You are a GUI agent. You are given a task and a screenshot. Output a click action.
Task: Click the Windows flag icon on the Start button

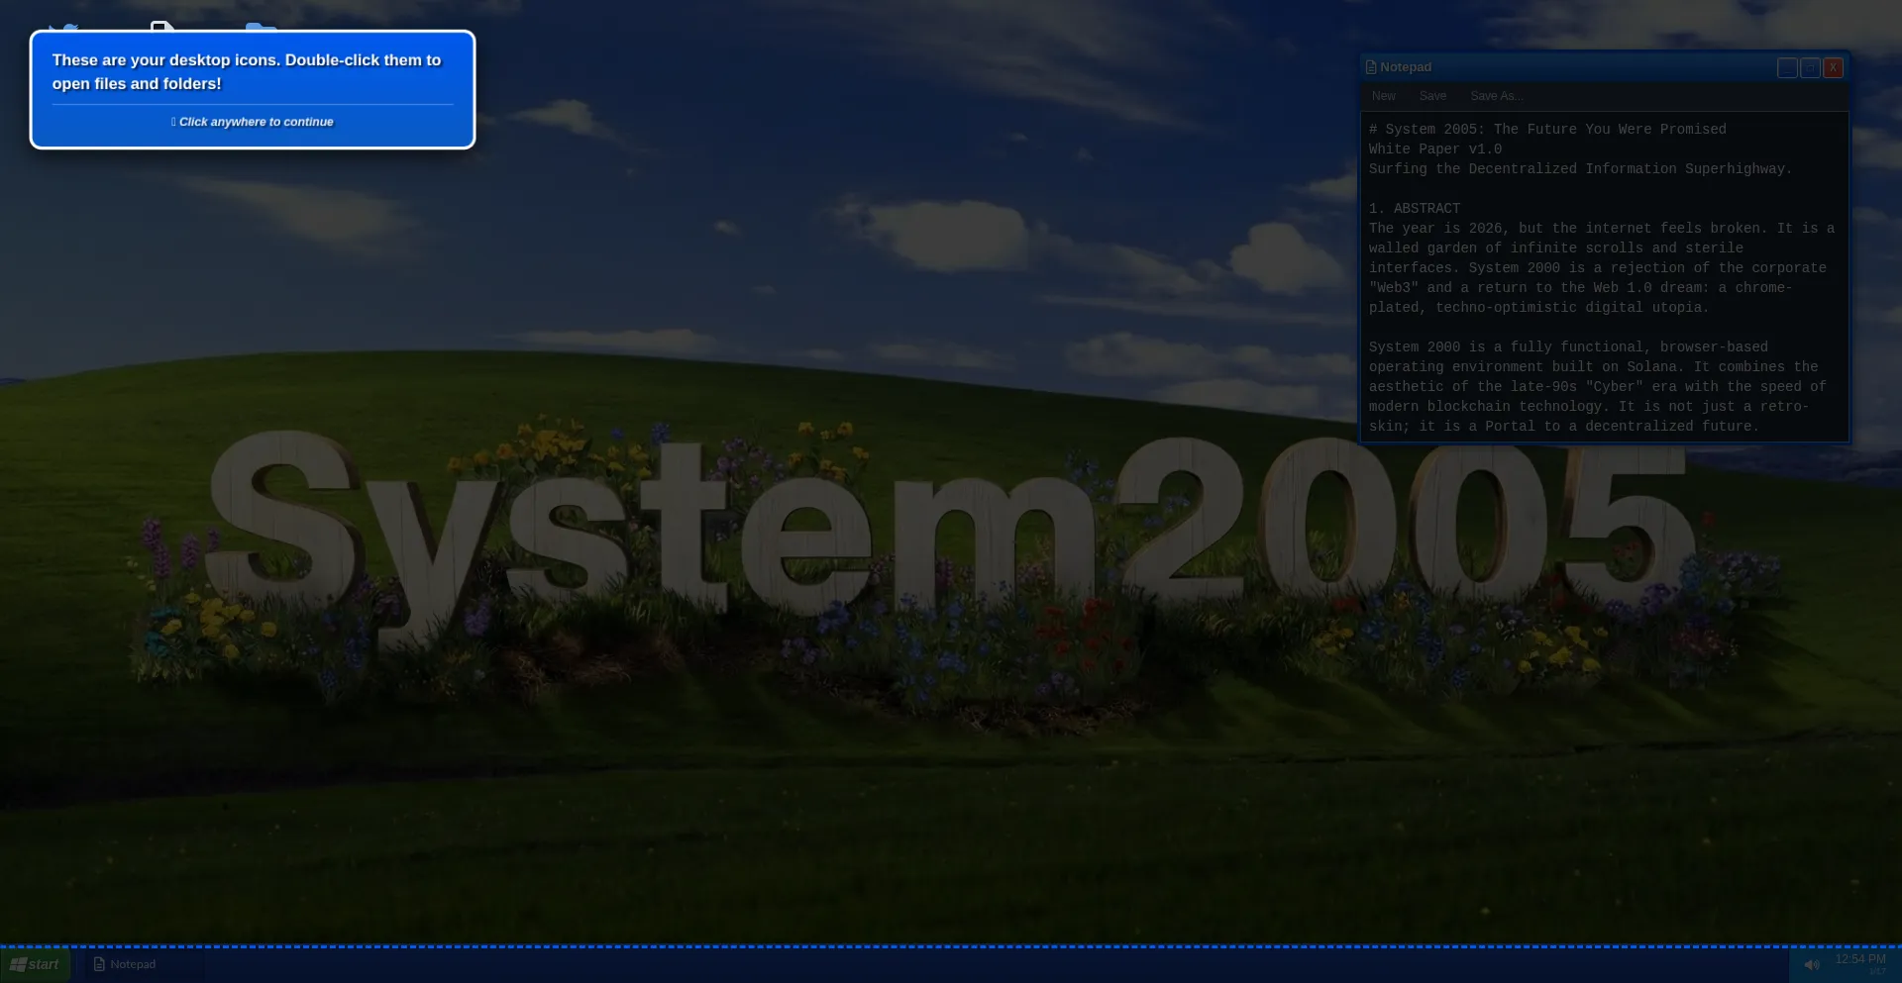point(20,963)
